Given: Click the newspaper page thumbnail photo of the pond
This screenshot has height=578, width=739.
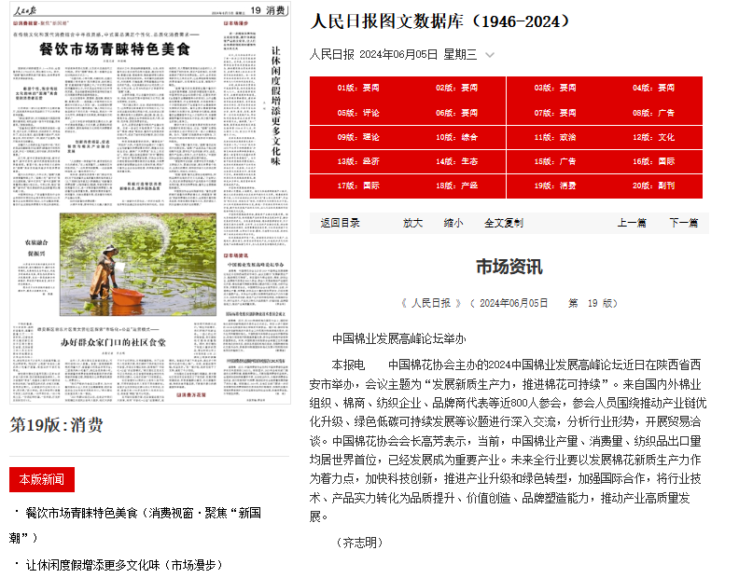Looking at the screenshot, I should pyautogui.click(x=137, y=264).
